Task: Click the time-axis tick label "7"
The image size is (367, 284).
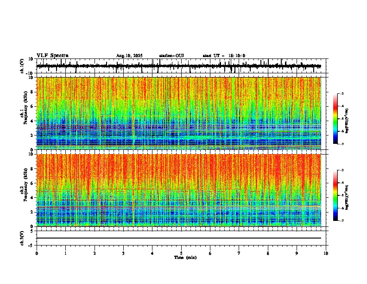Action: coord(239,253)
